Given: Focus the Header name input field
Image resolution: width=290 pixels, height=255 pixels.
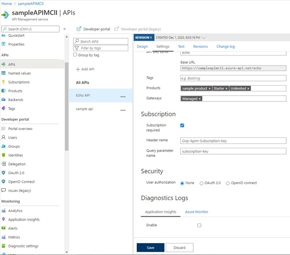Looking at the screenshot, I should [x=233, y=141].
